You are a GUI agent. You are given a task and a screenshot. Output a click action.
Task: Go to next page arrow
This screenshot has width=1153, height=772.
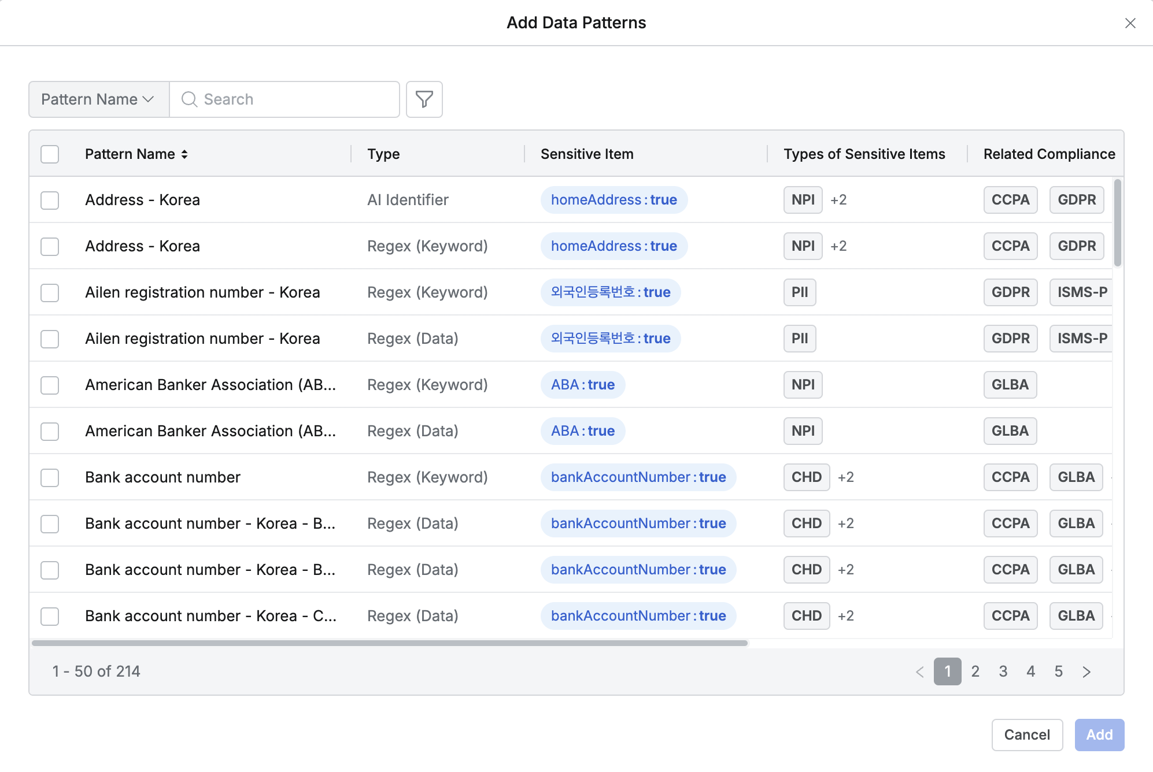coord(1086,671)
